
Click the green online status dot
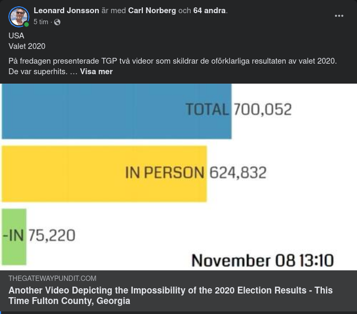tap(26, 24)
